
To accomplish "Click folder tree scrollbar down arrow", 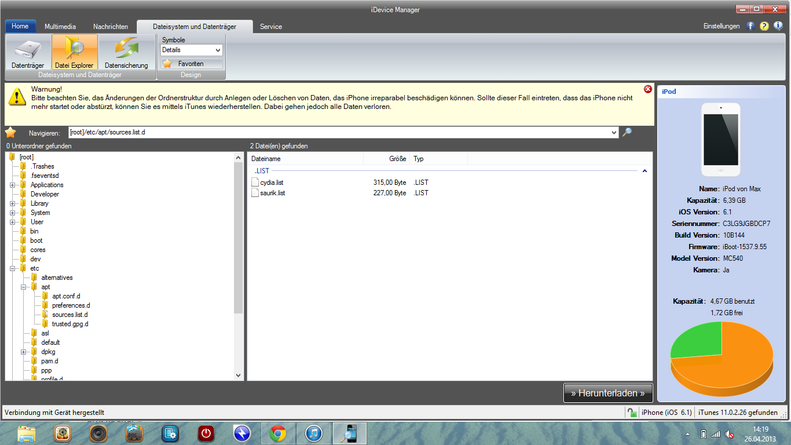I will coord(239,375).
